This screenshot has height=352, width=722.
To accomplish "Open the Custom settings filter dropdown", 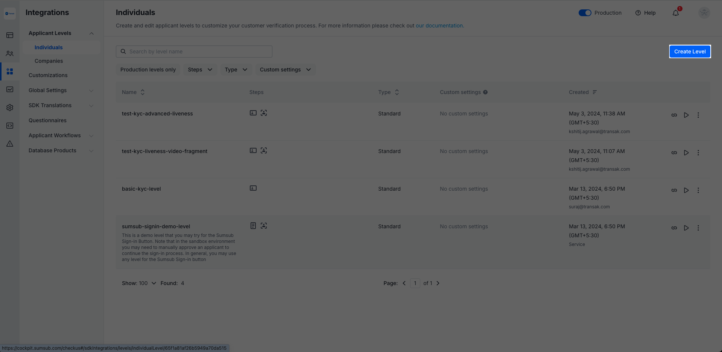I will click(285, 70).
